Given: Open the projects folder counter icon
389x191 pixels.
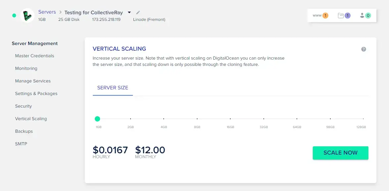Looking at the screenshot, I should coord(344,16).
